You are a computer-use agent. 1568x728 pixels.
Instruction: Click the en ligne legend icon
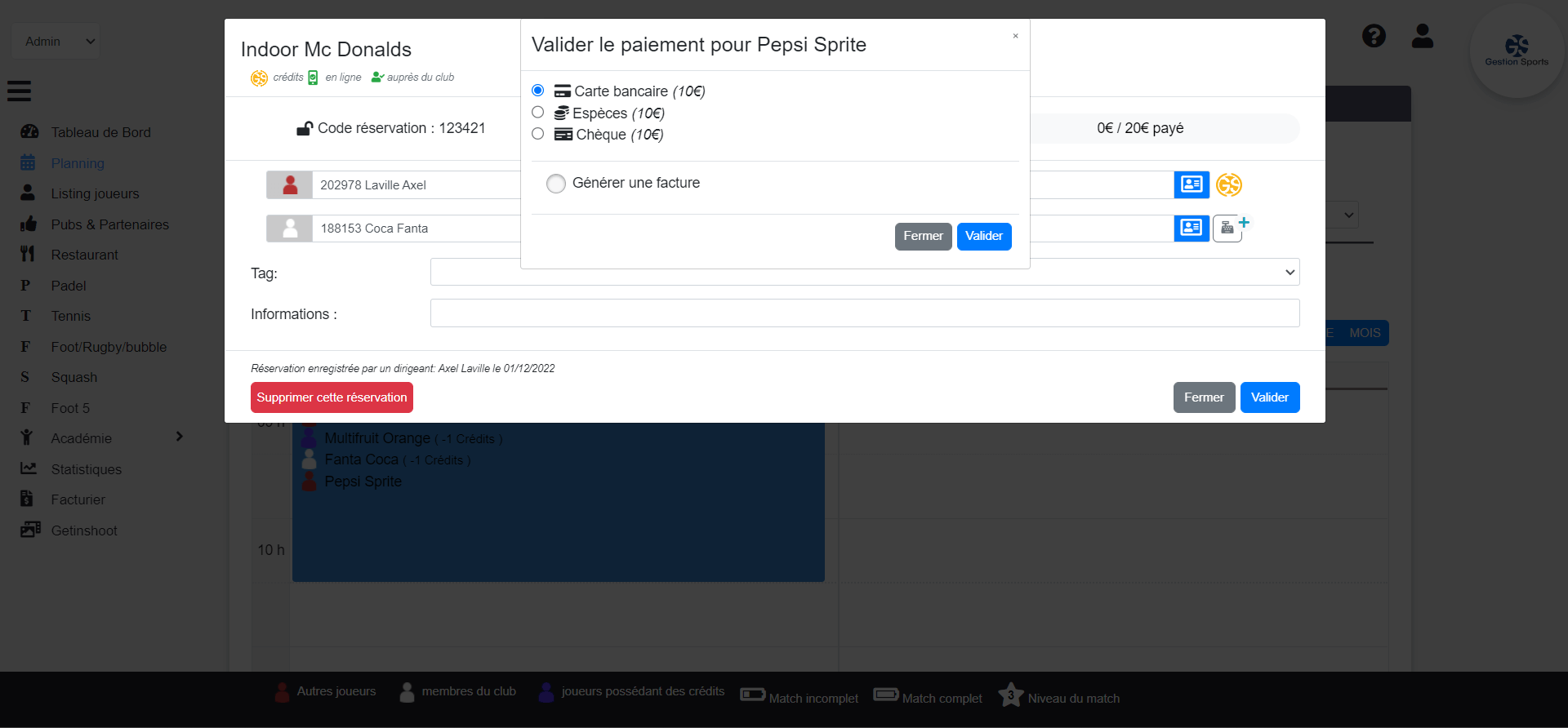pyautogui.click(x=313, y=78)
